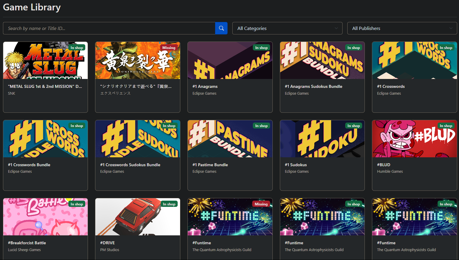Image resolution: width=459 pixels, height=260 pixels.
Task: Click the #1 Crosswords title text
Action: click(x=391, y=86)
